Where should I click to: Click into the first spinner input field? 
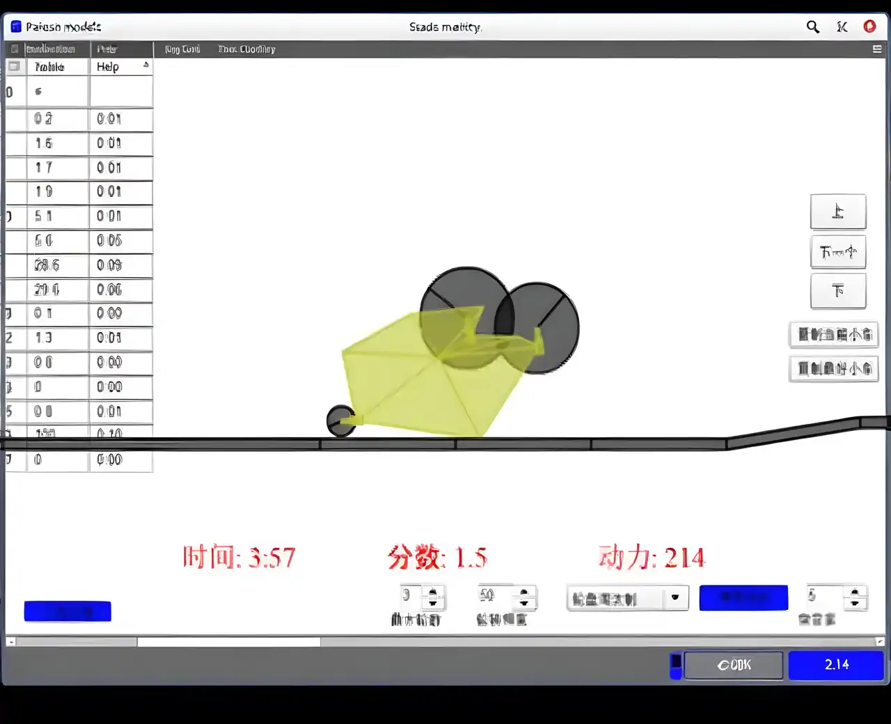pyautogui.click(x=411, y=597)
